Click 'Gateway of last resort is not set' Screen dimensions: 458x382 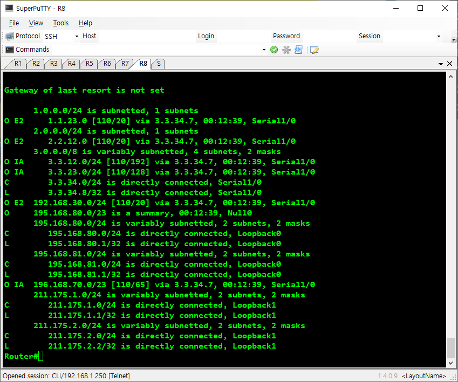[x=84, y=90]
